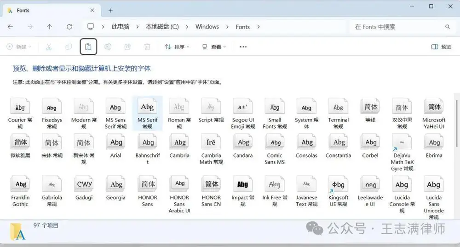The width and height of the screenshot is (460, 247).
Task: Open the 查看 (View) dropdown
Action: [x=214, y=47]
